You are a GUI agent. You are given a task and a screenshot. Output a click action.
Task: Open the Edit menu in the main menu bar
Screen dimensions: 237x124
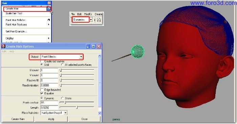click(x=80, y=14)
